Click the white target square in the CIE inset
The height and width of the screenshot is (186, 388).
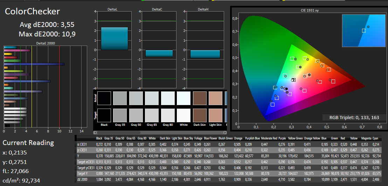(363, 31)
